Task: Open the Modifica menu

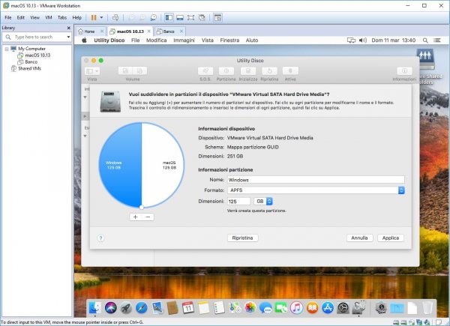Action: tap(157, 40)
